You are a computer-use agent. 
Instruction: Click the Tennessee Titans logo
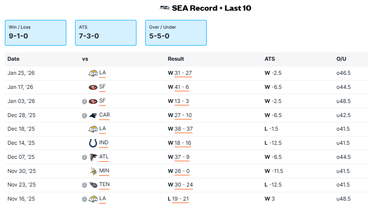(93, 185)
